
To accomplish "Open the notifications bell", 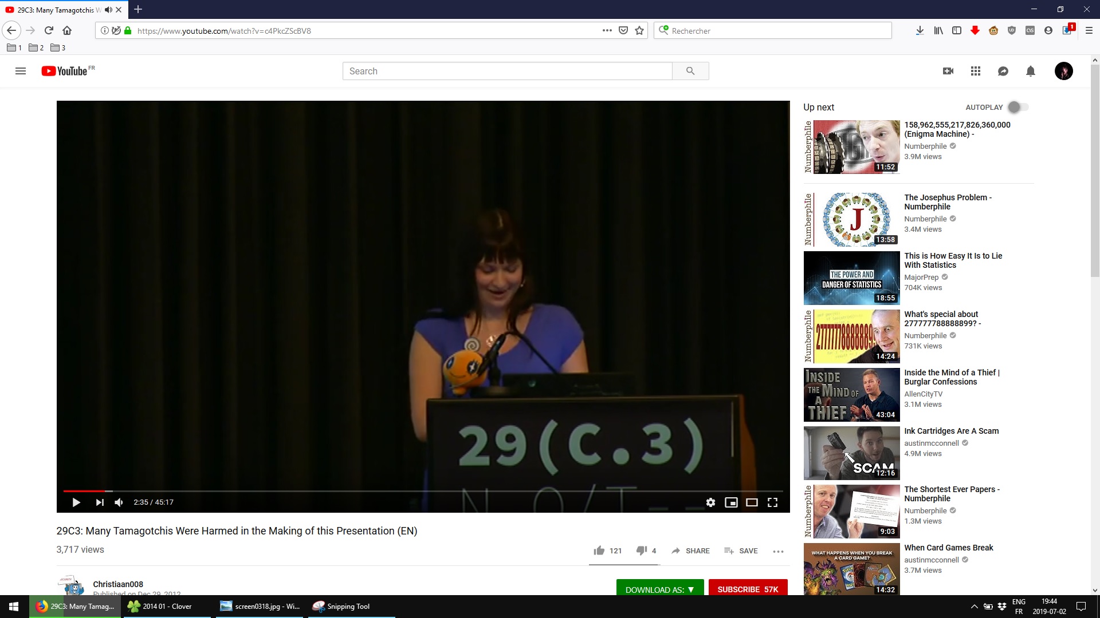I will tap(1031, 71).
